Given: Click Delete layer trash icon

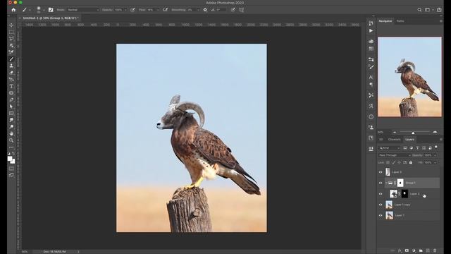Looking at the screenshot, I should pos(435,250).
